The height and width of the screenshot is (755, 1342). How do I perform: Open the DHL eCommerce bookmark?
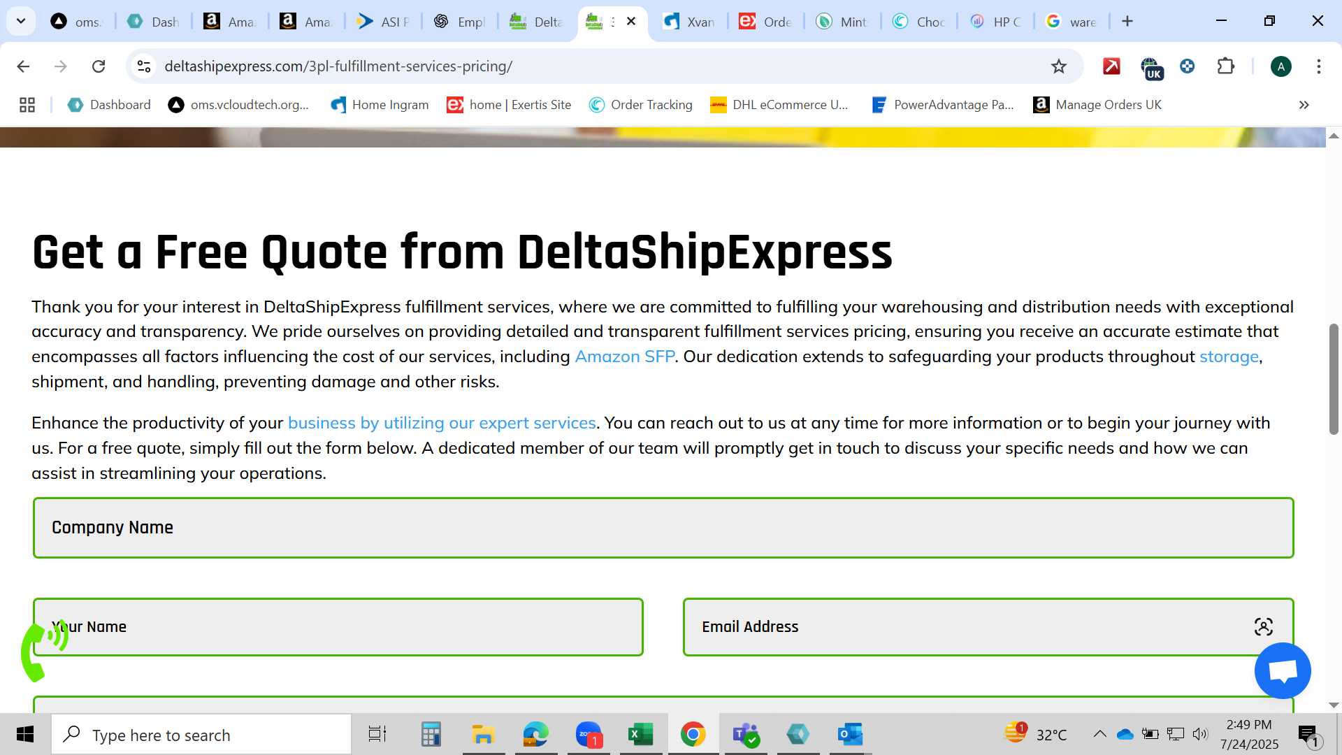(779, 105)
